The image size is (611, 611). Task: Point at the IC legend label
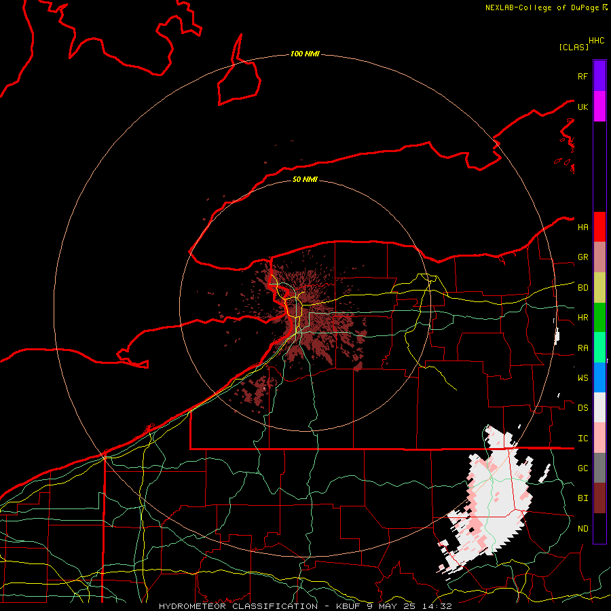583,439
